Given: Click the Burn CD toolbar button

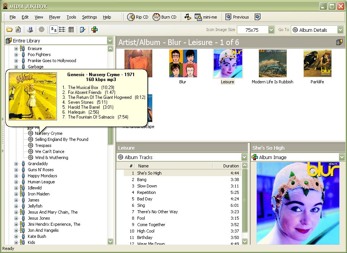Looking at the screenshot, I should (x=164, y=17).
